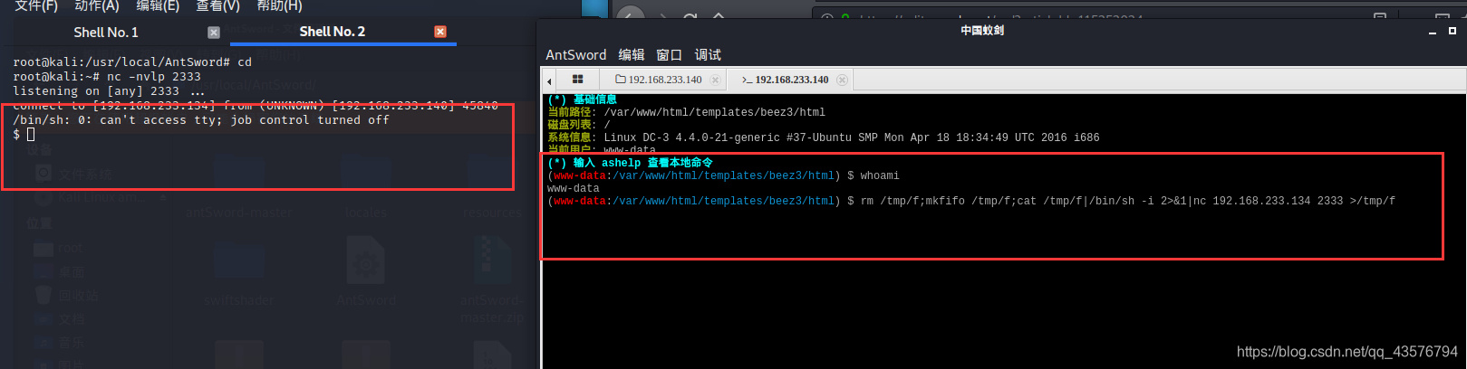Close the terminal tab 192.168.233.140

click(842, 80)
